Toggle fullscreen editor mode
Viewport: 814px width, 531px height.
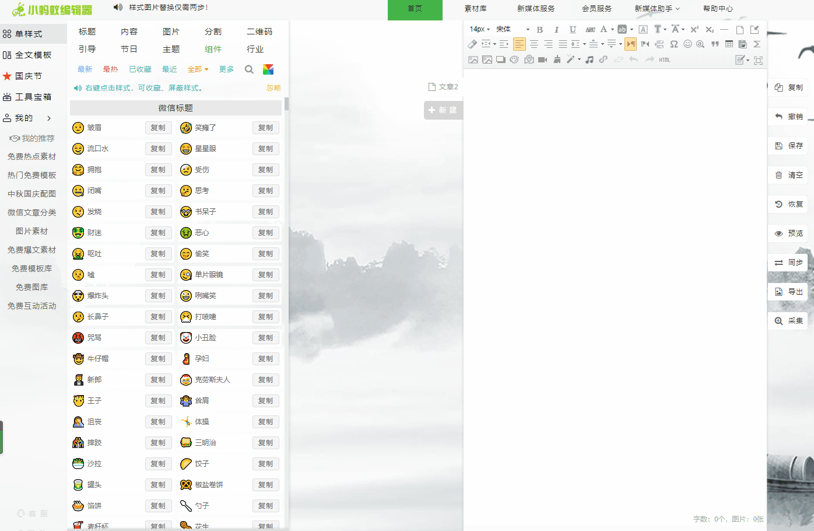pos(758,60)
